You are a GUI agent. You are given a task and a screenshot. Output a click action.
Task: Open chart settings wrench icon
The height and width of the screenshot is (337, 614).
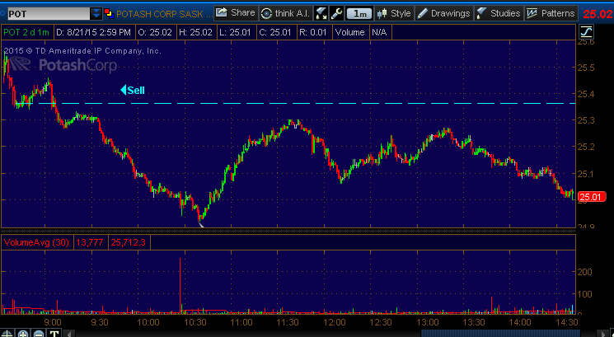pos(336,13)
